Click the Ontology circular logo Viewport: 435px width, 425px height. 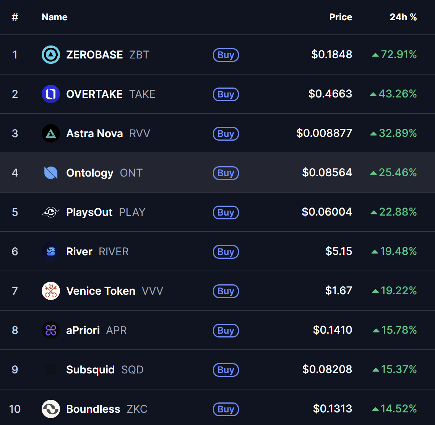click(x=50, y=172)
